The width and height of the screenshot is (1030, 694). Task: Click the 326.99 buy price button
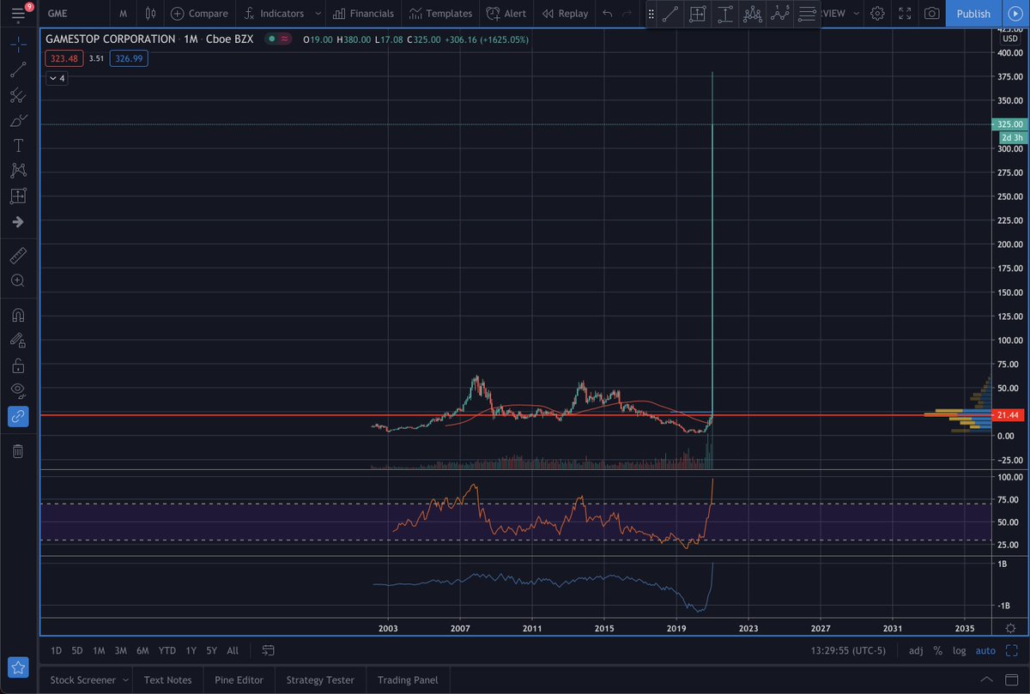tap(129, 58)
